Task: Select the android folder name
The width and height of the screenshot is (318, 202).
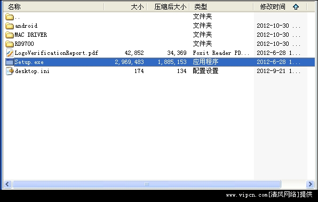Action: (26, 26)
